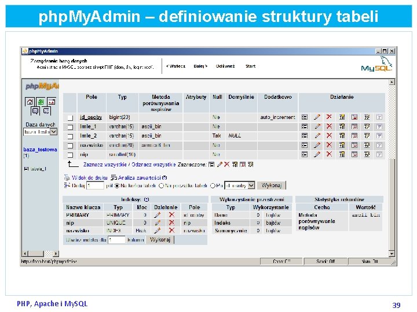Screen dimensions: 417x312
Task: Drop selected fields icon beside Zaznaczone
Action: point(226,165)
